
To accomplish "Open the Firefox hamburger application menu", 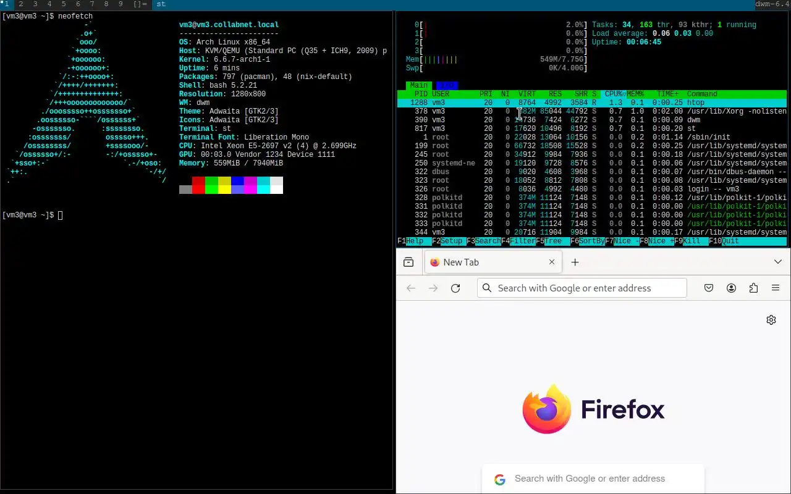I will click(x=776, y=288).
